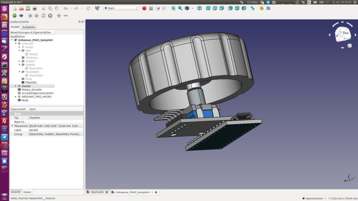This screenshot has width=358, height=201.
Task: Set rear view cube icon
Action: click(230, 8)
